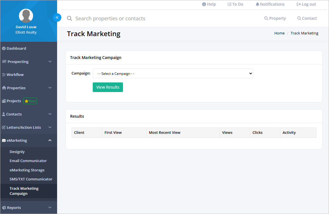
Task: Open the Campaign selection dropdown
Action: pos(173,73)
